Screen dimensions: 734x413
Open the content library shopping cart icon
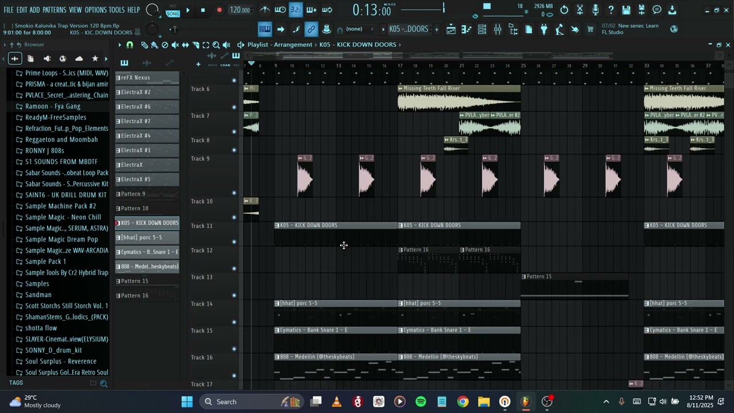(590, 29)
